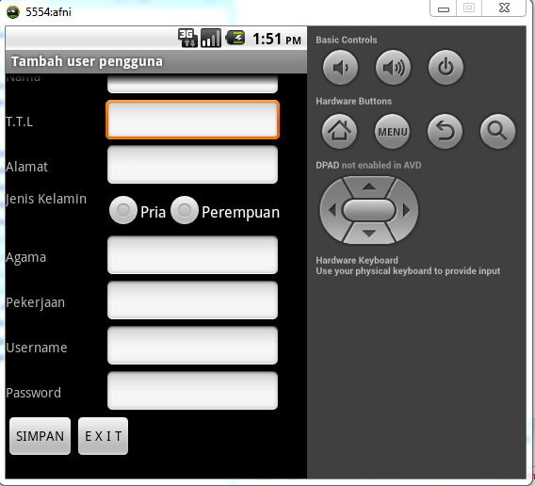Click into the Username text field
The image size is (535, 486).
(x=192, y=346)
